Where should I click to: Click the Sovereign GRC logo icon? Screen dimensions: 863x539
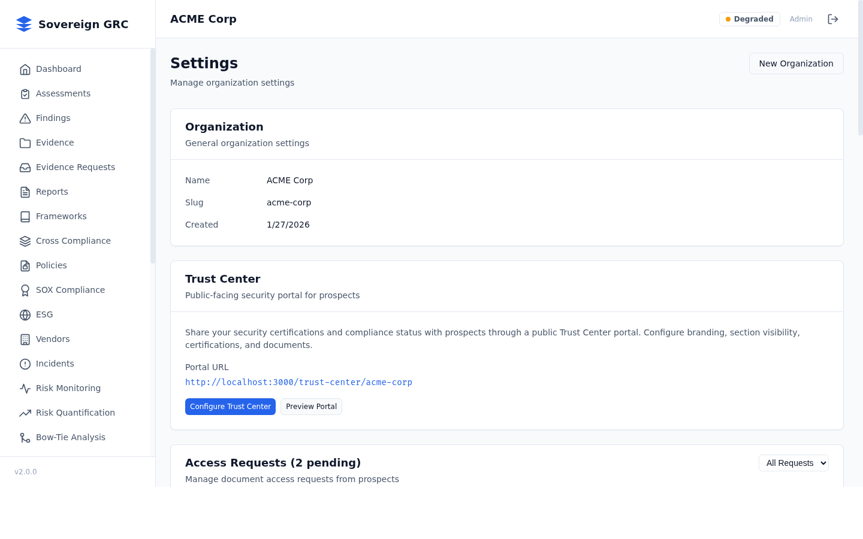pos(24,24)
